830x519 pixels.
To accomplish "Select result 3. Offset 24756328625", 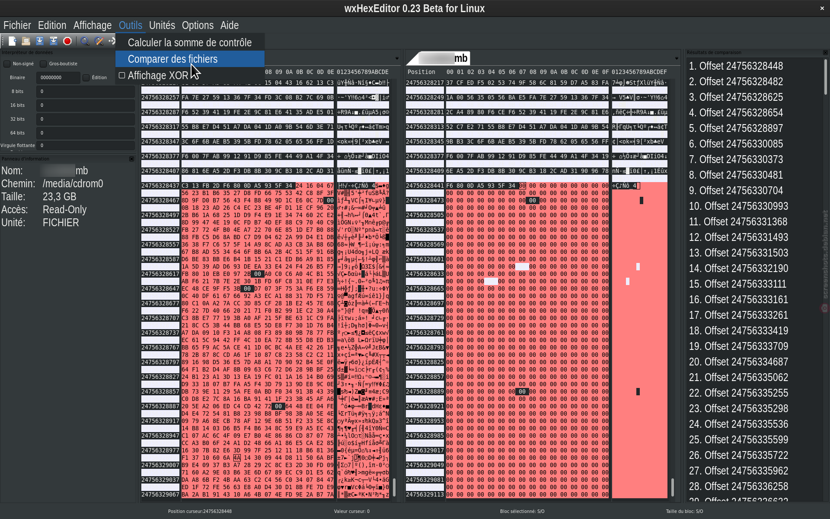I will click(736, 97).
